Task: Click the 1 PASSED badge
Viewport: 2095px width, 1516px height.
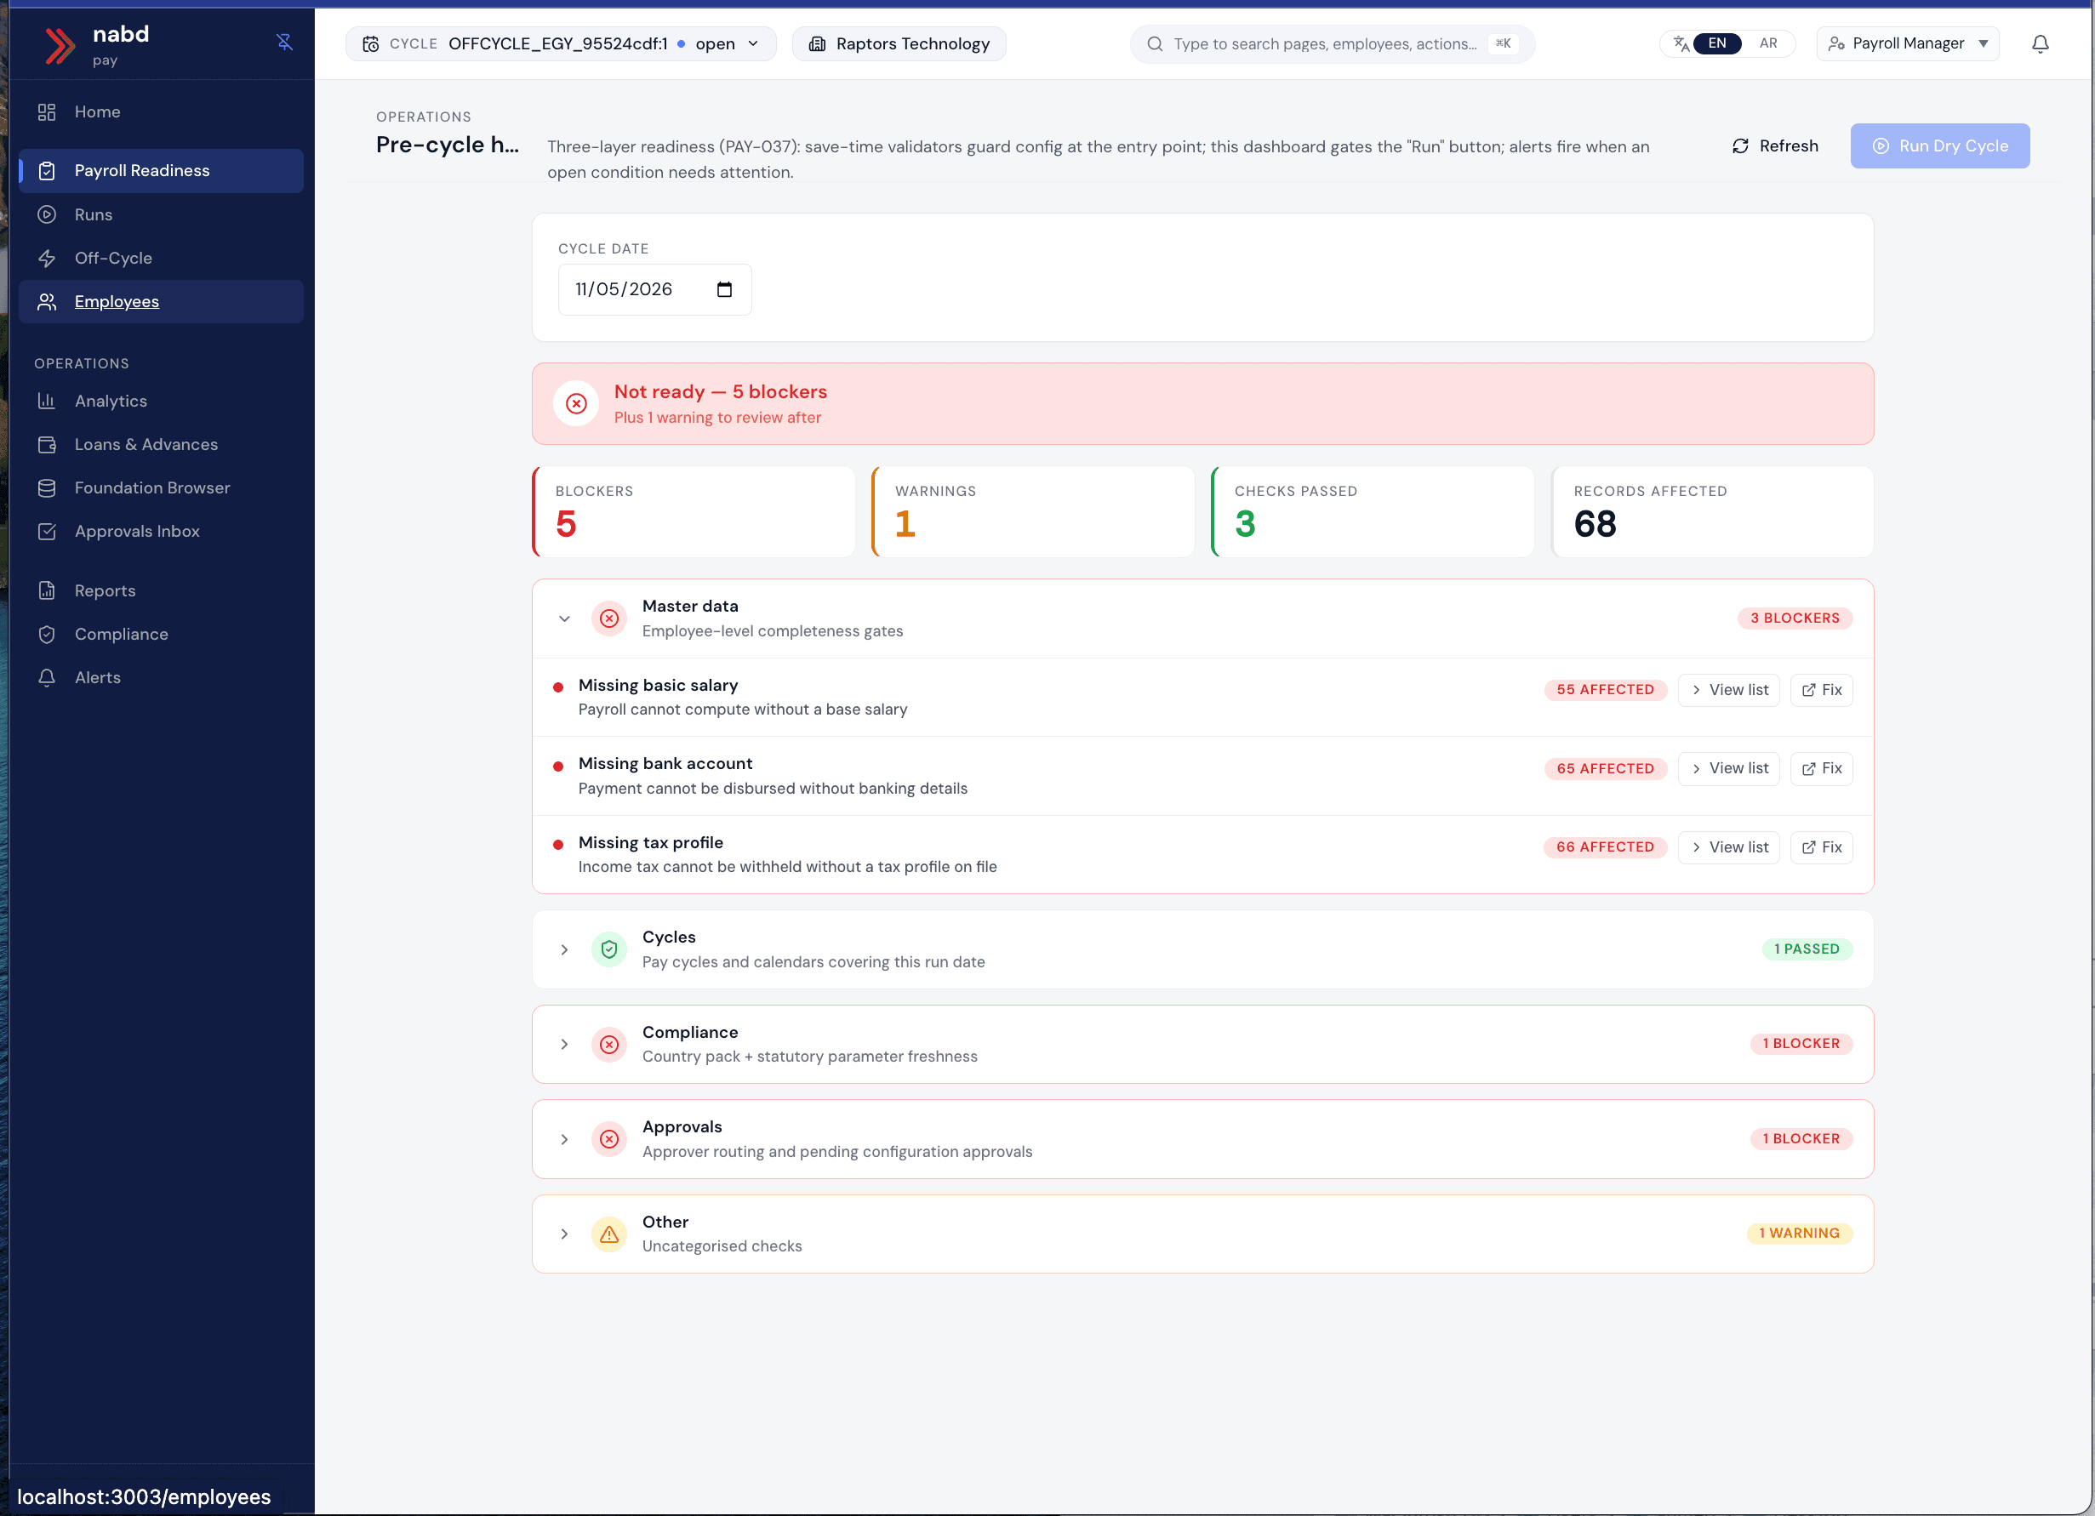Action: click(x=1807, y=949)
